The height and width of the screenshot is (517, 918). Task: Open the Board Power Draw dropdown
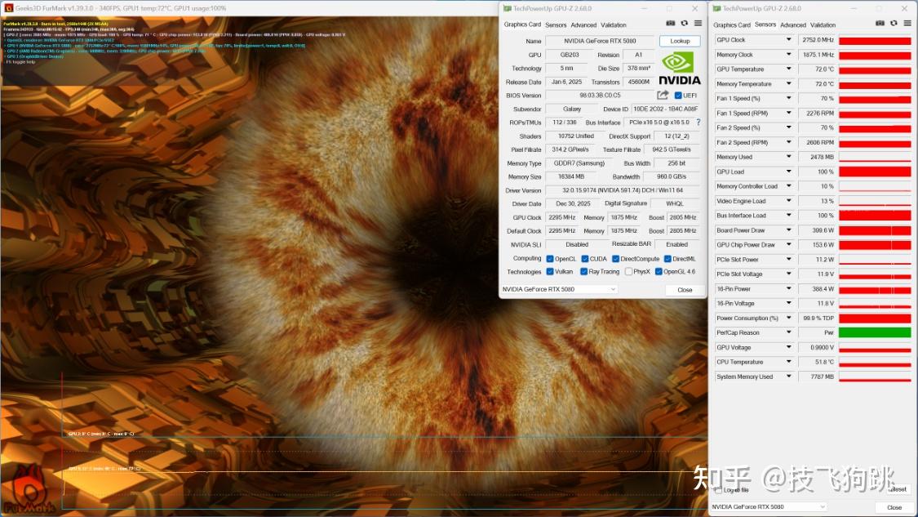tap(788, 230)
